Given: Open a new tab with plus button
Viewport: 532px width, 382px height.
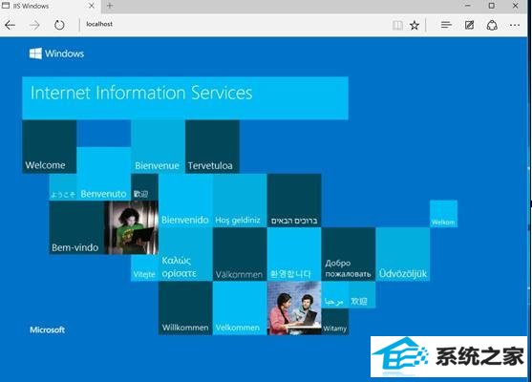Looking at the screenshot, I should [110, 6].
